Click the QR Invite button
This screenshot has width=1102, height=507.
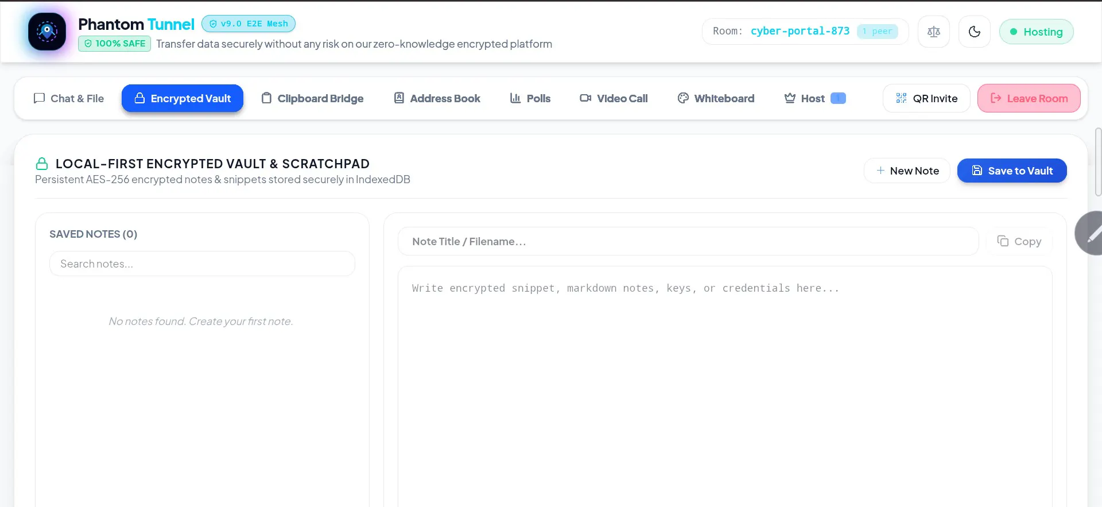coord(926,98)
